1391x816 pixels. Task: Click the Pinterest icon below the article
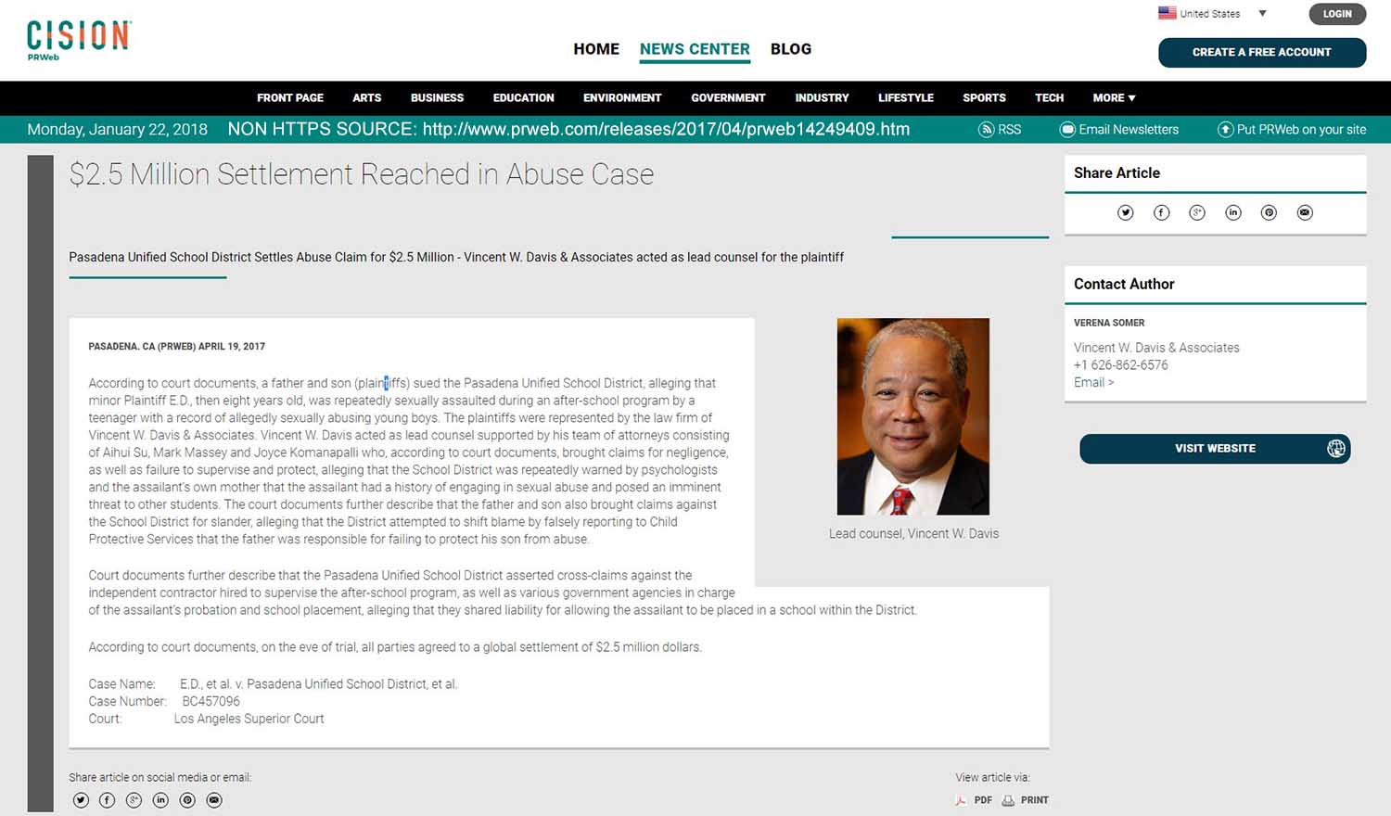[x=187, y=800]
